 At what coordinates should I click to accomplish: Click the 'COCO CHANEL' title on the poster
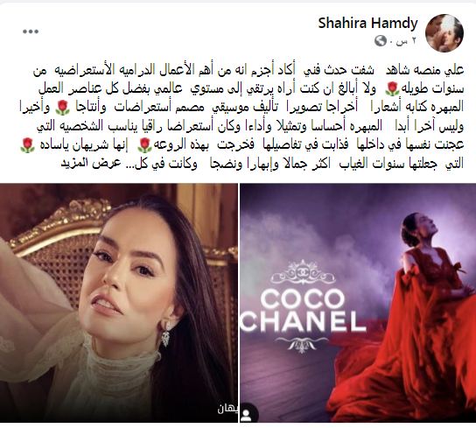303,311
